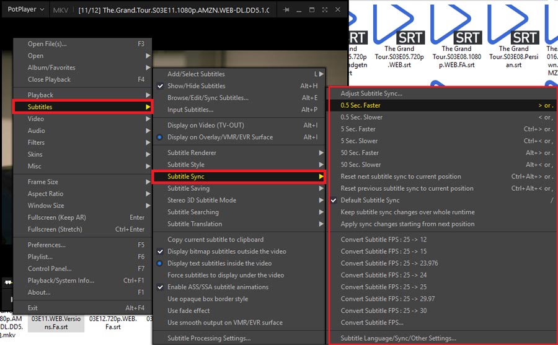Expand the Filters submenu
Screen dimensions: 558x345
(x=82, y=142)
